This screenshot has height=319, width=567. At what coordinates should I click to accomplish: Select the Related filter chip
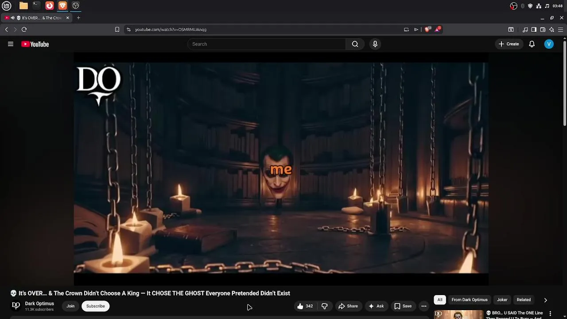click(x=524, y=300)
